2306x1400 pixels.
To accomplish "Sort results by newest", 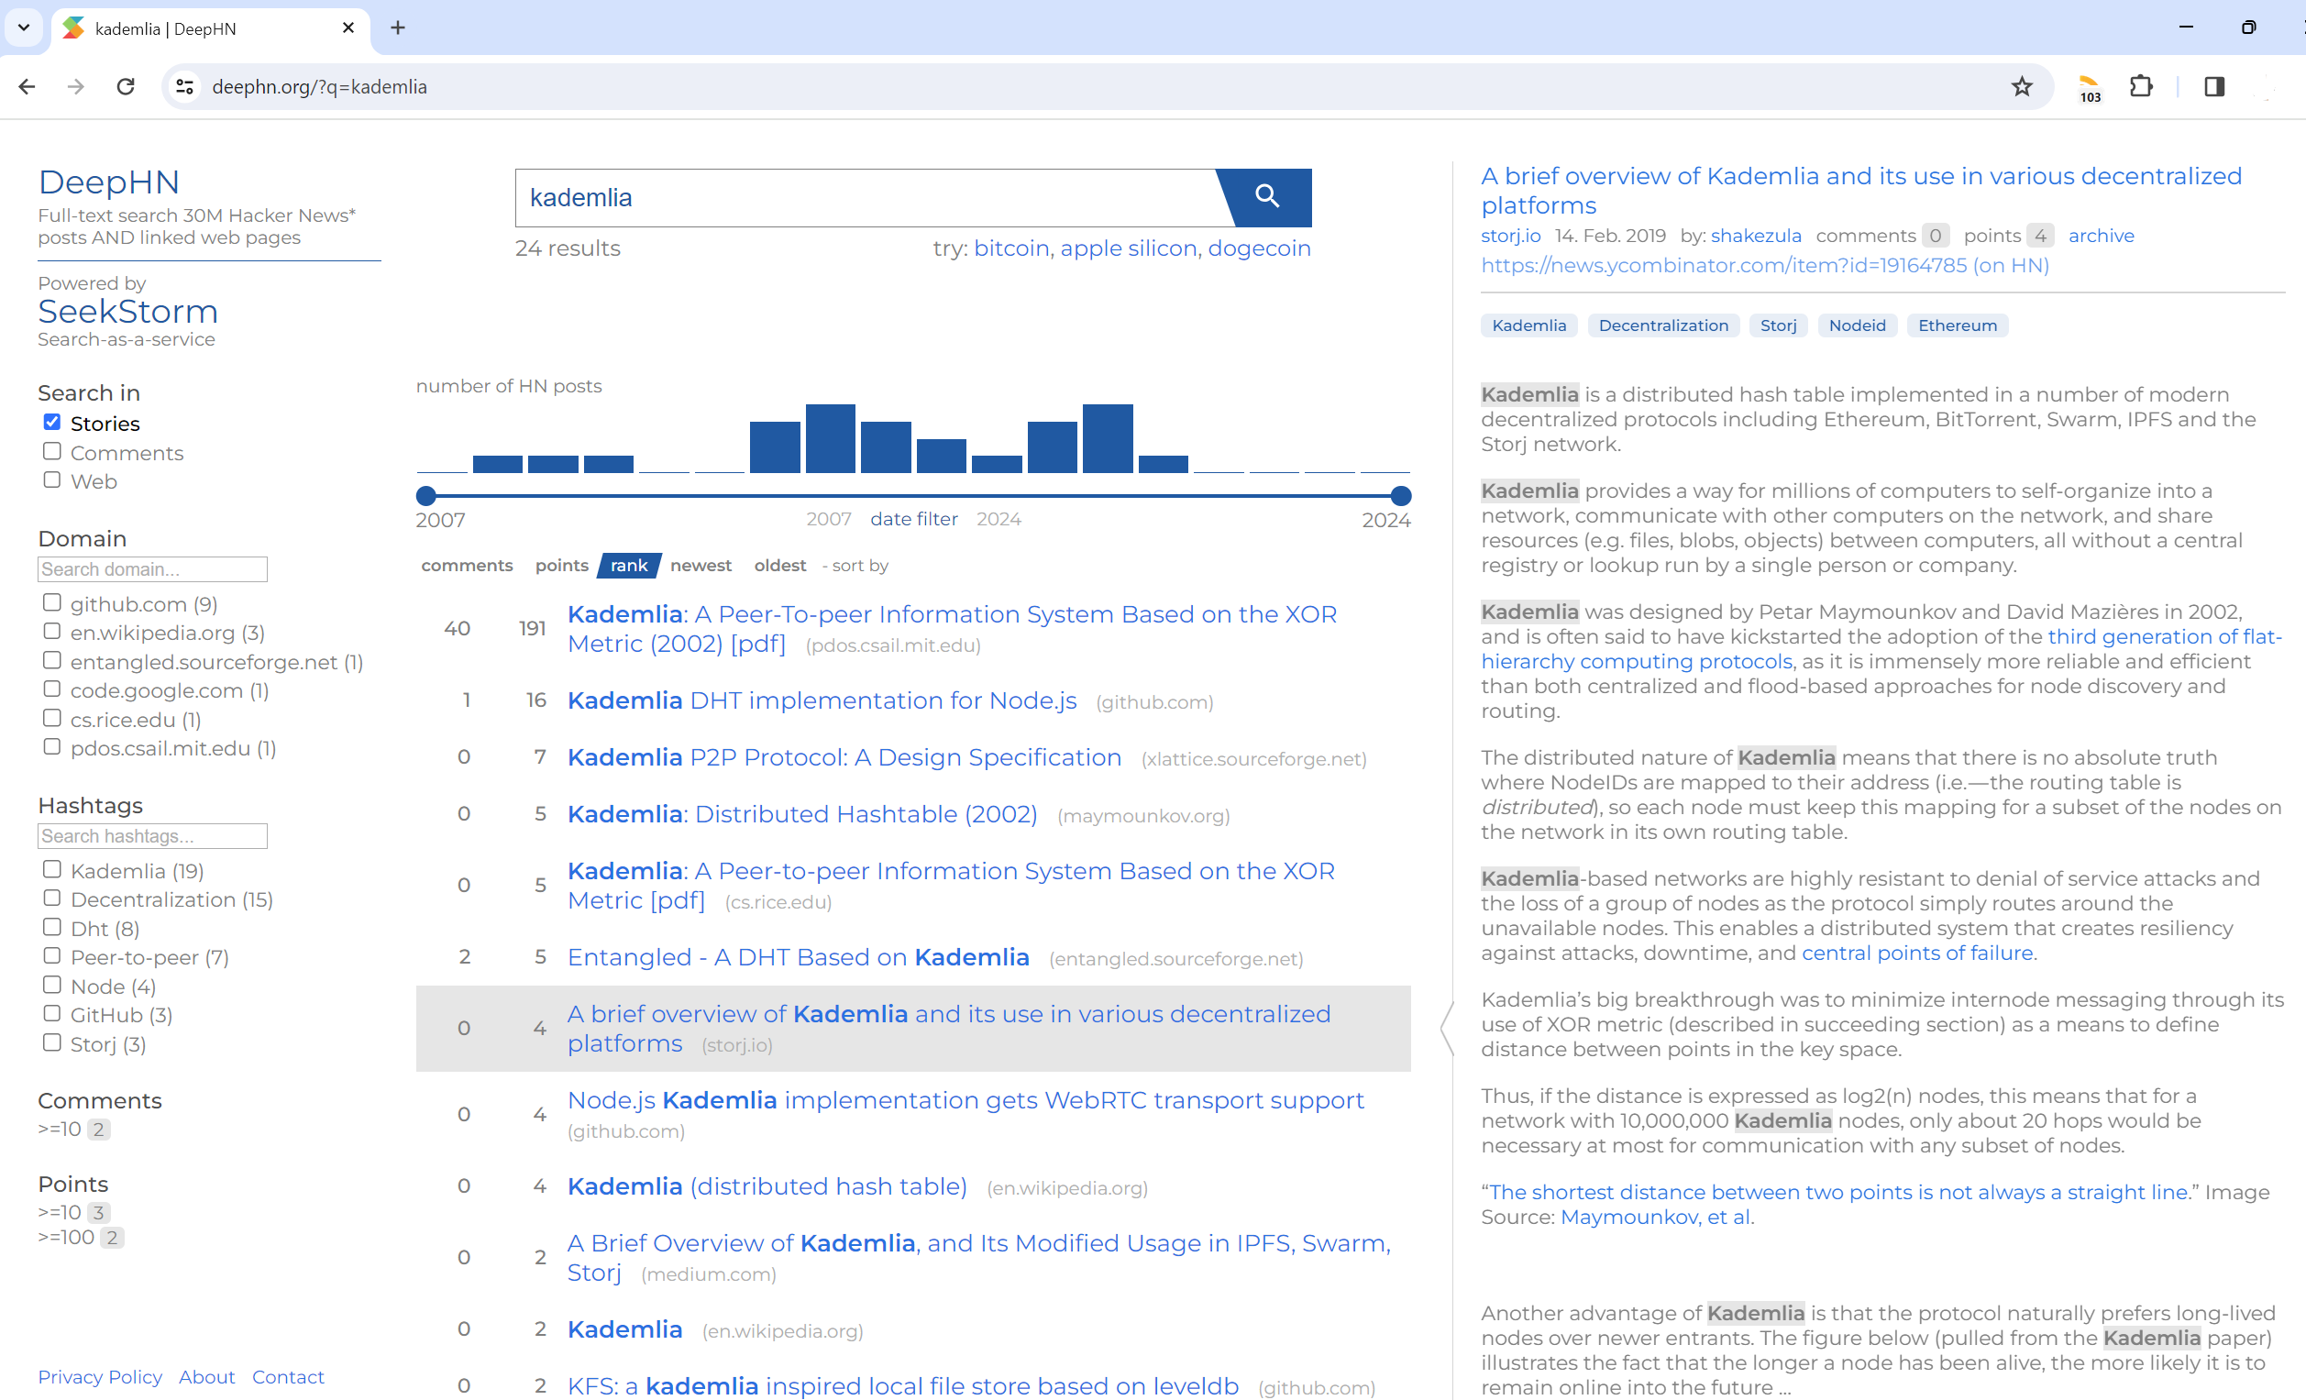I will [700, 566].
